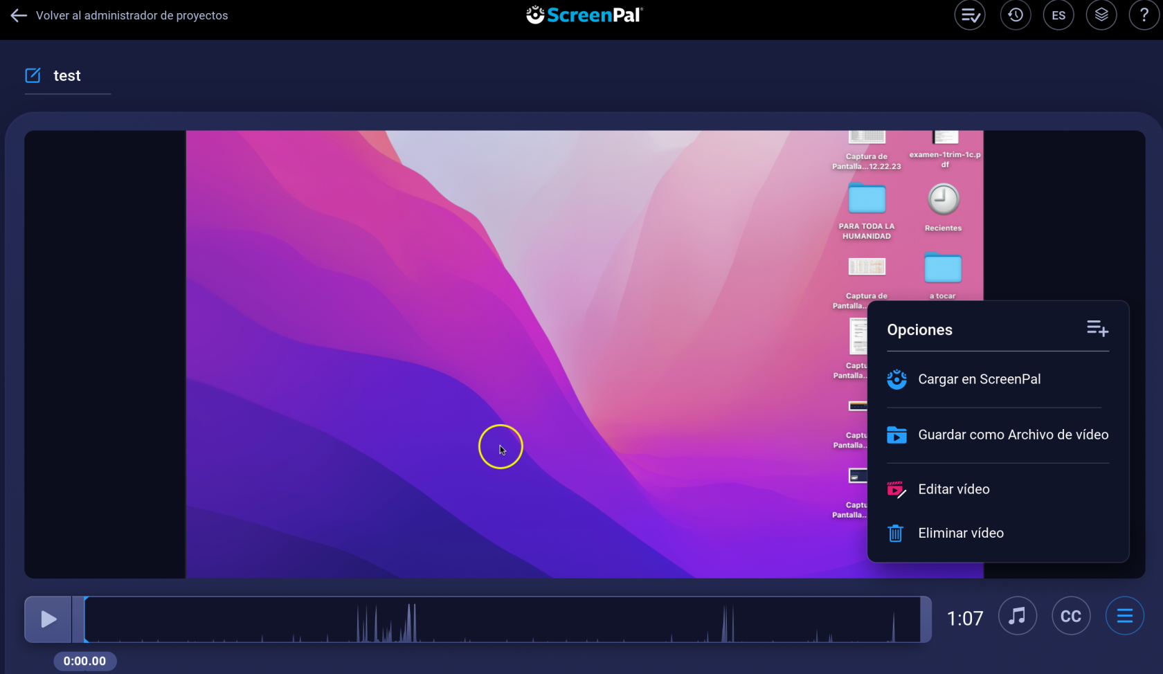The height and width of the screenshot is (674, 1163).
Task: Open the ES language selector
Action: [x=1058, y=15]
